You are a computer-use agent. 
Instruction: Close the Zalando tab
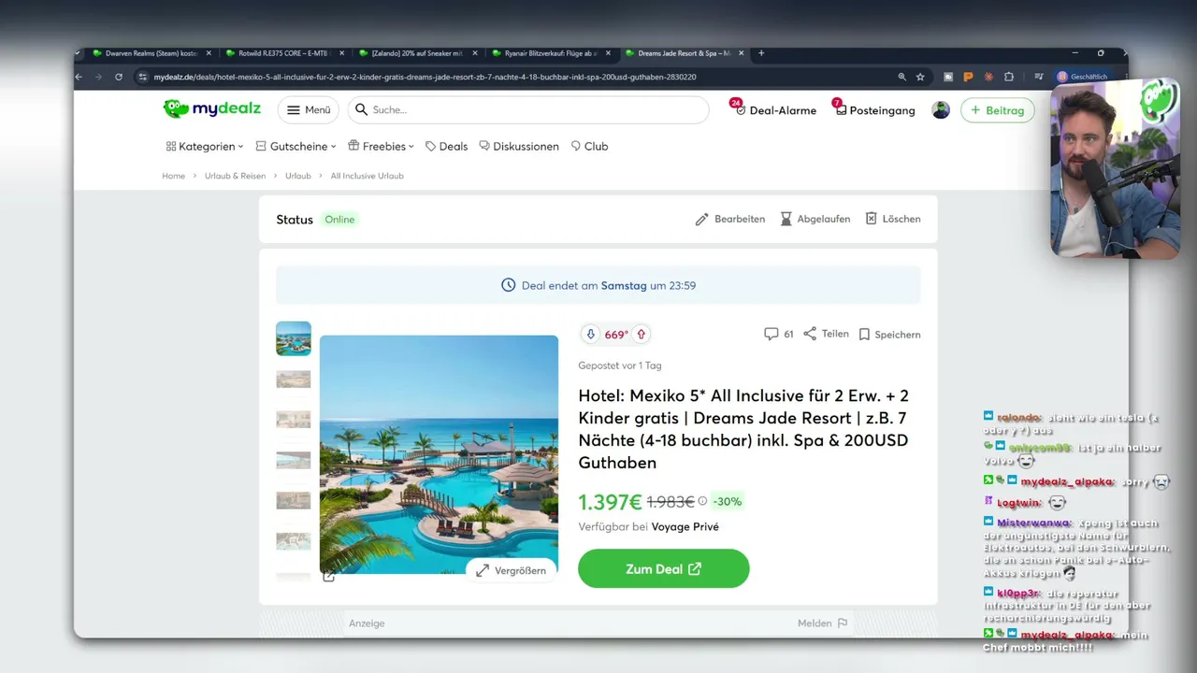tap(474, 53)
